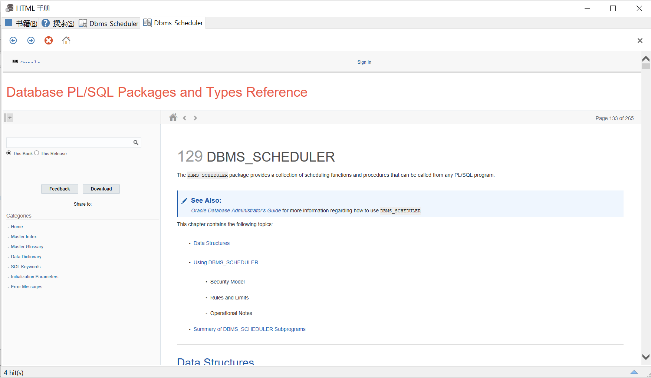Click the HTML 手册 application icon in the title bar
The width and height of the screenshot is (651, 378).
tap(9, 8)
